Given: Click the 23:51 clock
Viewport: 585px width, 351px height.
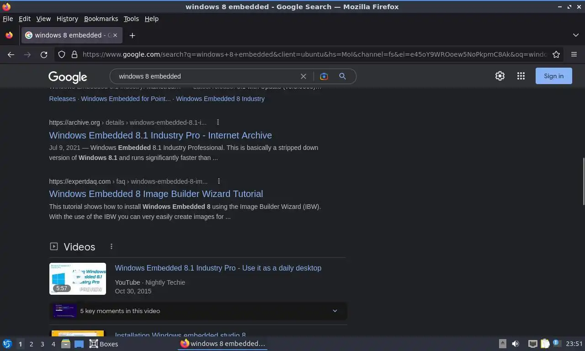Looking at the screenshot, I should pyautogui.click(x=574, y=344).
